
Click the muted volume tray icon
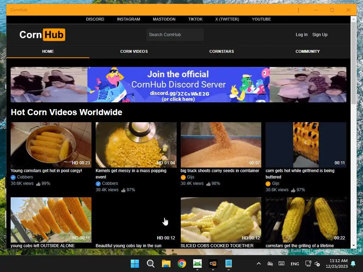317,263
